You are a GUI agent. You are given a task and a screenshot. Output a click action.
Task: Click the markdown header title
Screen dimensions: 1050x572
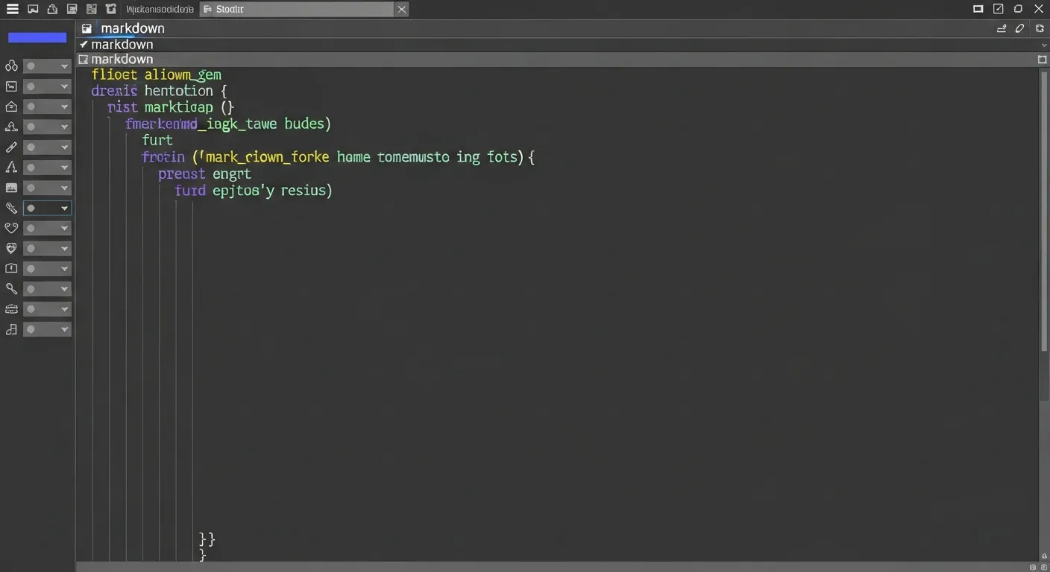pyautogui.click(x=133, y=28)
